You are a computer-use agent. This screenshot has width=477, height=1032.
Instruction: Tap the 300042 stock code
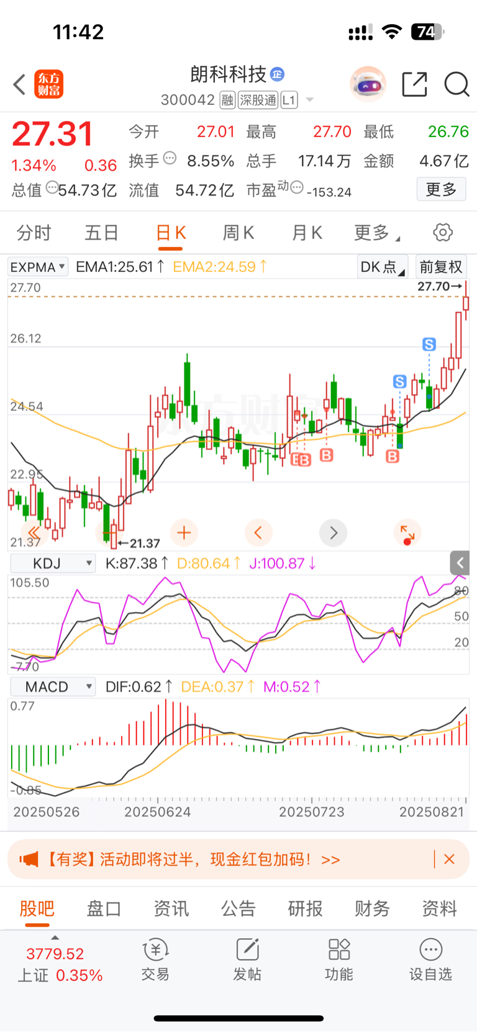point(188,100)
